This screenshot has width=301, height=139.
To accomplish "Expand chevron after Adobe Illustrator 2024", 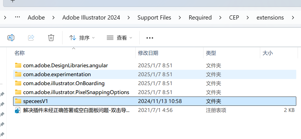I will pyautogui.click(x=129, y=18).
